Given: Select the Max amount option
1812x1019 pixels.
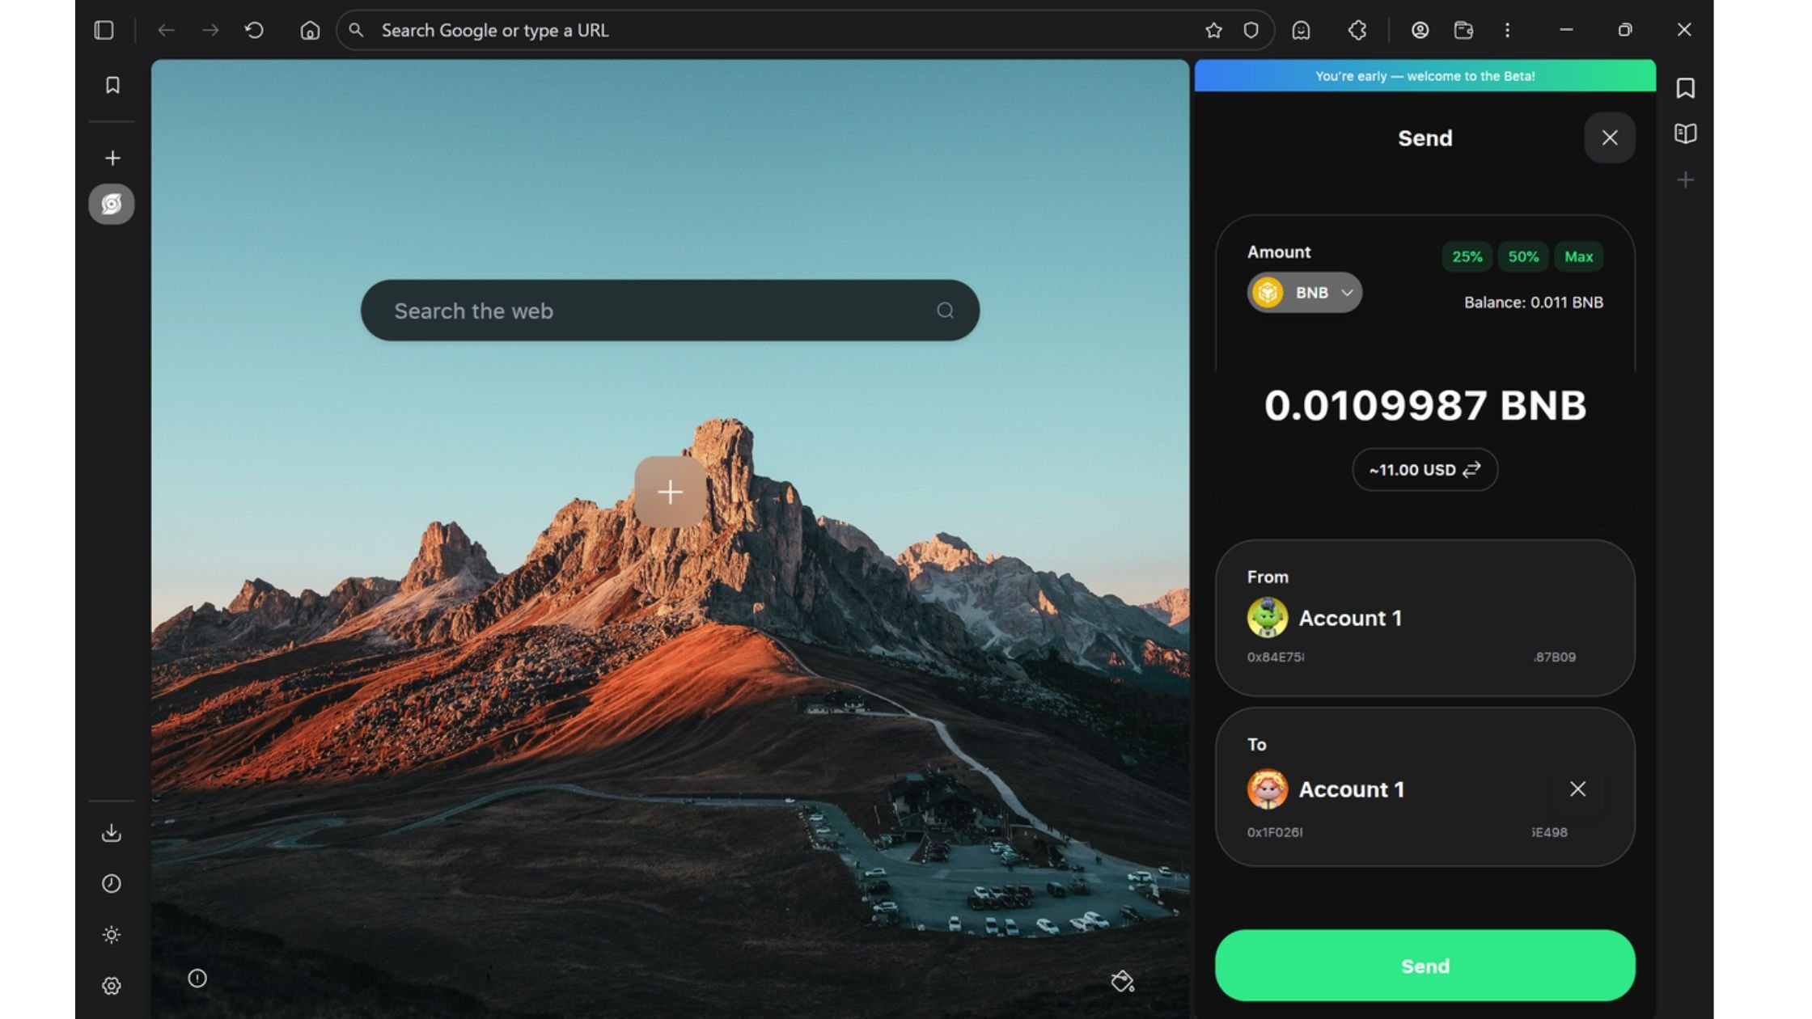Looking at the screenshot, I should coord(1578,256).
